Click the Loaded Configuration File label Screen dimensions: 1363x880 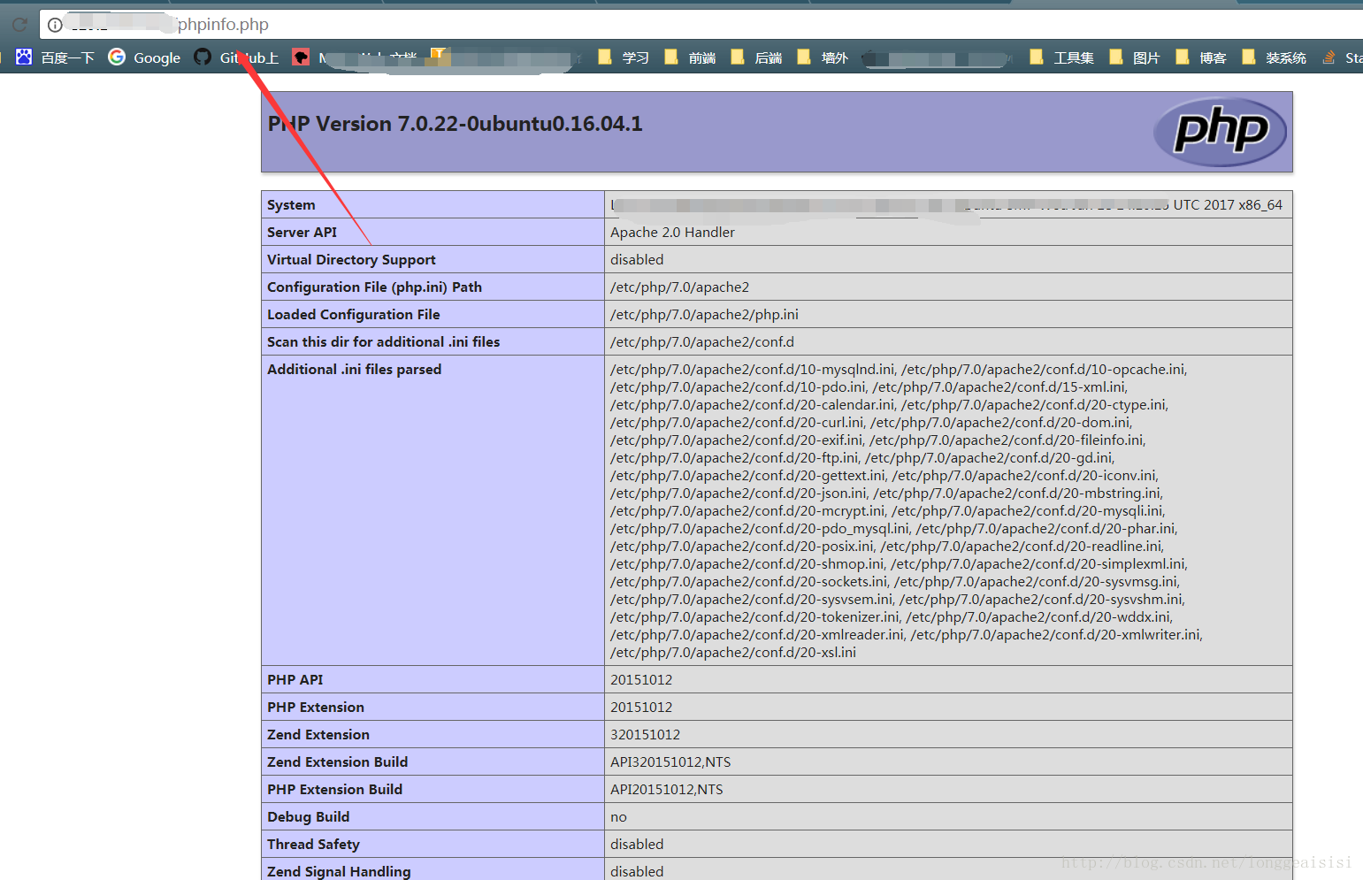pyautogui.click(x=353, y=314)
